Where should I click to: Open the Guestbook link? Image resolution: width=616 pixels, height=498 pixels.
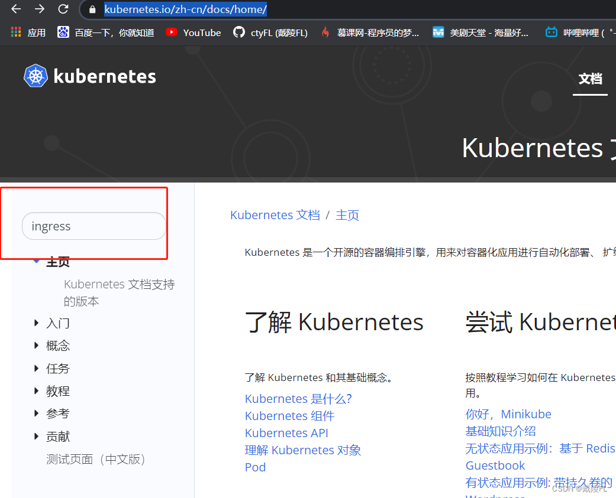pos(495,466)
